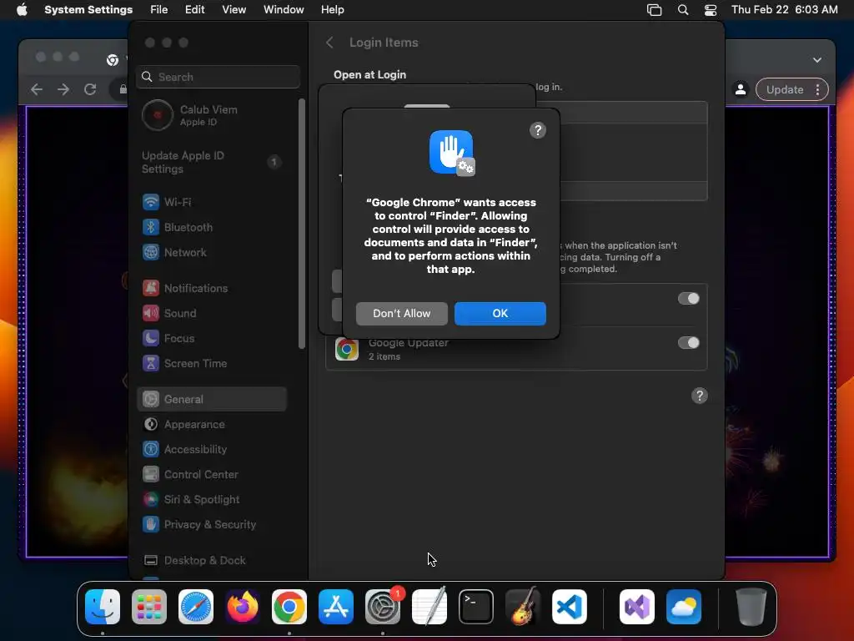Click the Login Items help question mark button

(x=700, y=396)
